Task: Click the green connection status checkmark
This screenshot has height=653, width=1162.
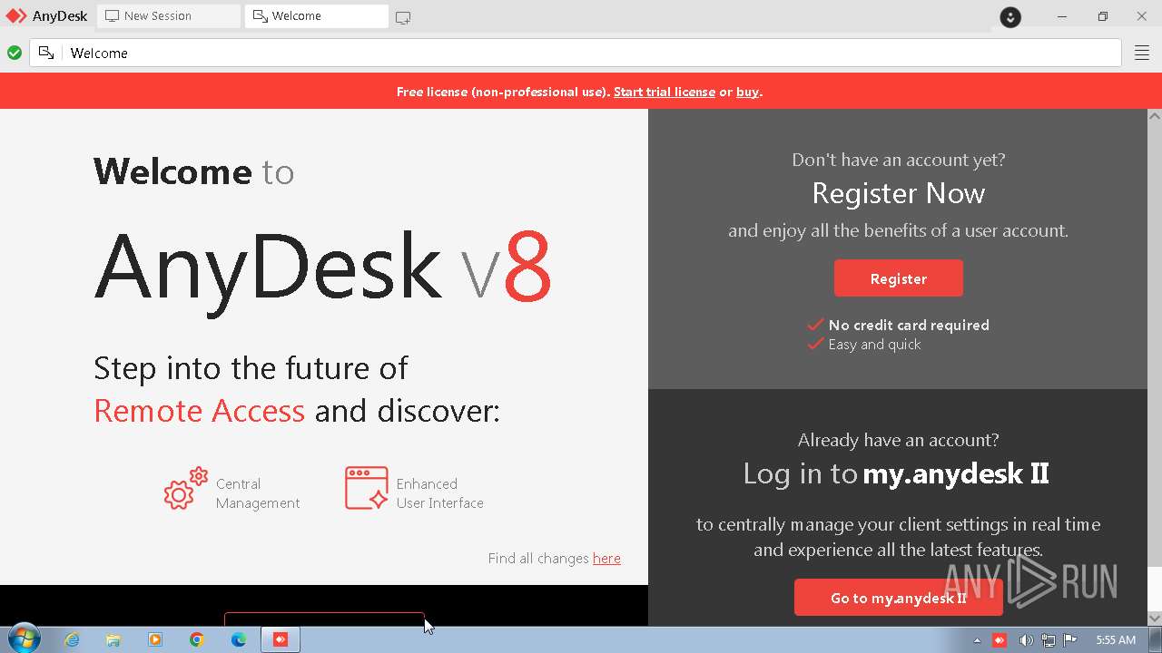Action: coord(15,53)
